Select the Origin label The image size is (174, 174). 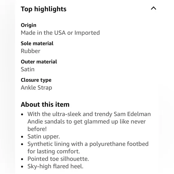[x=28, y=25]
